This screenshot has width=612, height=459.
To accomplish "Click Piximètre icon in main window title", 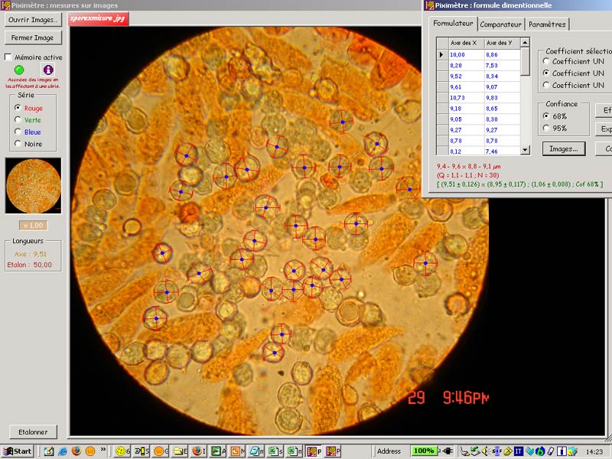I will pos(5,5).
